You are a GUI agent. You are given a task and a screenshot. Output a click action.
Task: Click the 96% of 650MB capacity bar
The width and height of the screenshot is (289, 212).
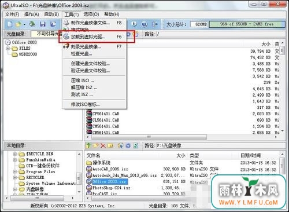247,24
